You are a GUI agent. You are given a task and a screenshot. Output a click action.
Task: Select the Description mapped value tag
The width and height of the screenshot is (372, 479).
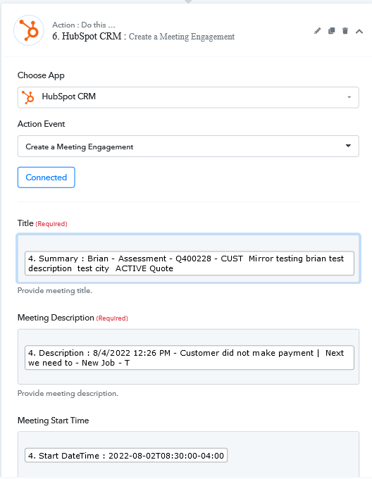pos(190,358)
